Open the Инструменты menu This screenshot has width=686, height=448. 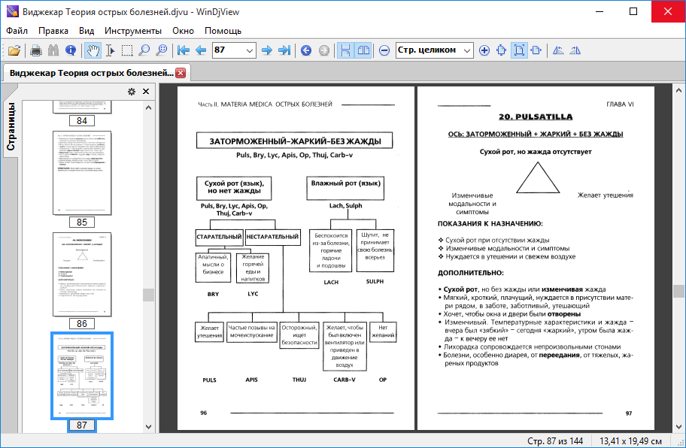[133, 31]
